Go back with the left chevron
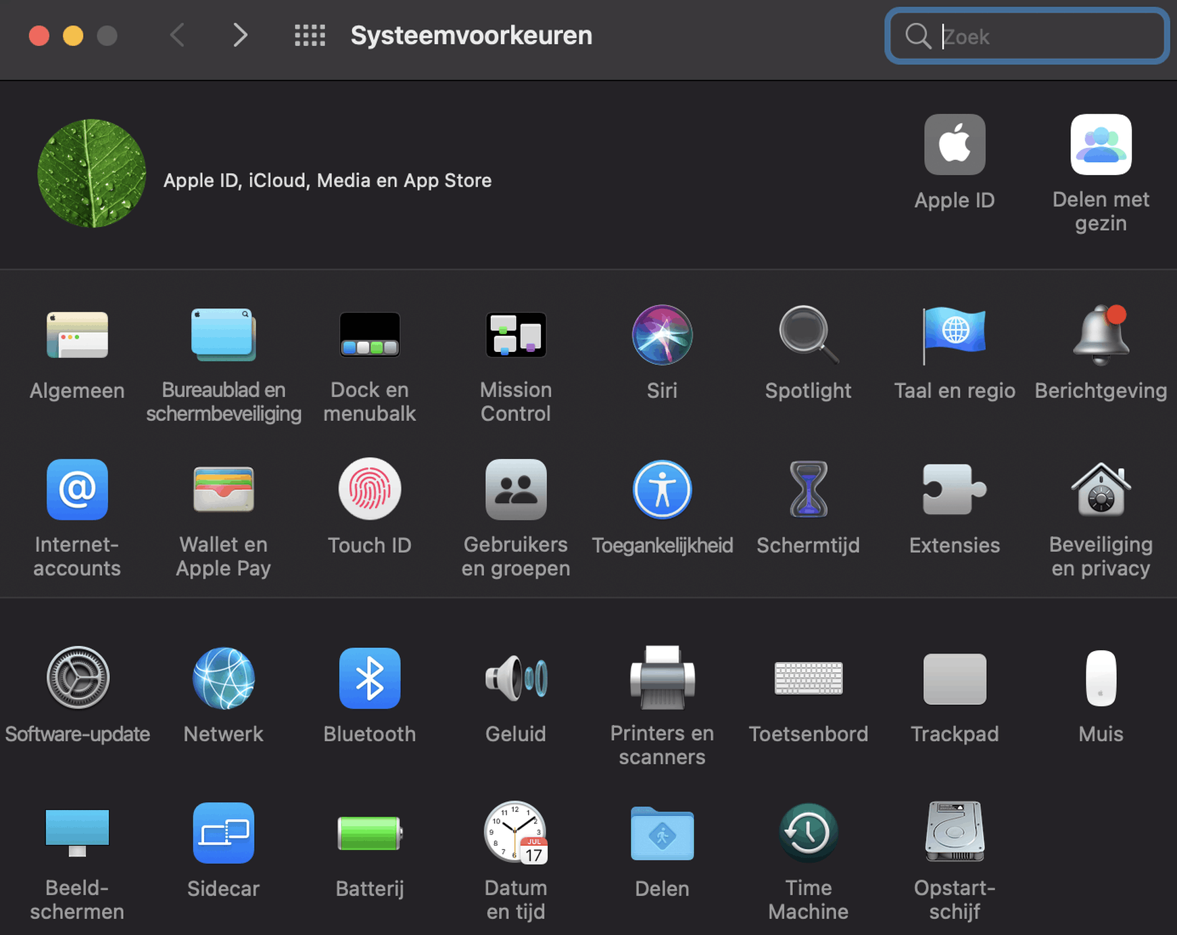The width and height of the screenshot is (1177, 935). [177, 35]
